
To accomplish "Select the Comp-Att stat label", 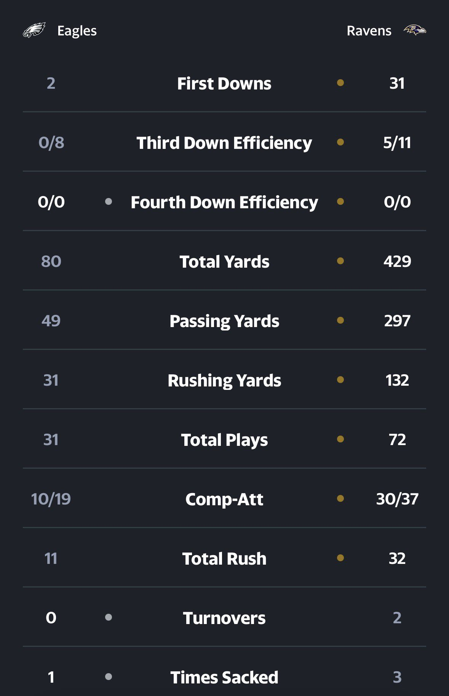I will click(x=224, y=499).
